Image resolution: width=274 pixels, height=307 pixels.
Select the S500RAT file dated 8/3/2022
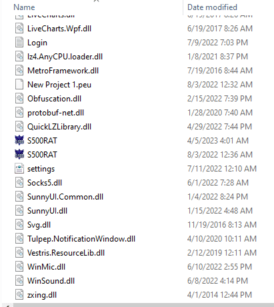tap(42, 155)
